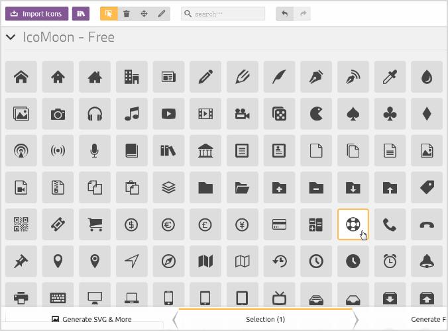
Task: Select the bank building icon
Action: (x=205, y=151)
